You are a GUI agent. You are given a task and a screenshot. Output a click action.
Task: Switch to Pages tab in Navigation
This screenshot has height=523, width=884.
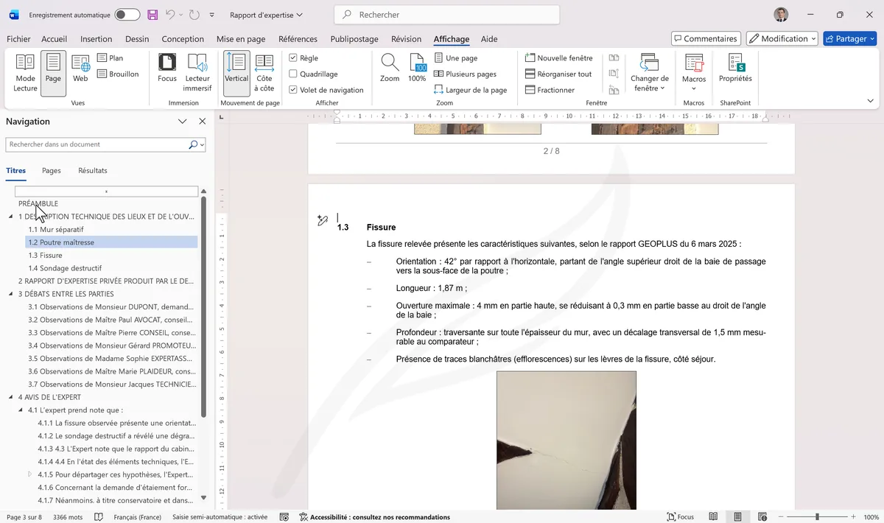tap(52, 170)
